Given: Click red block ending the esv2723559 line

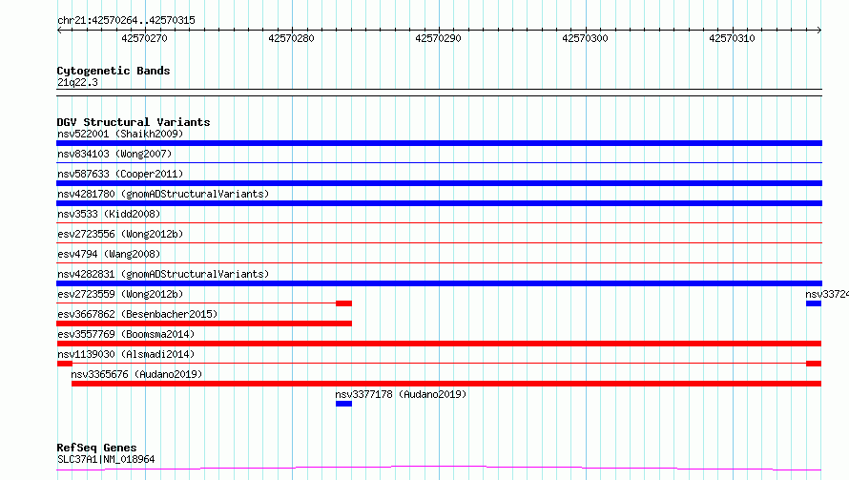Looking at the screenshot, I should 343,303.
